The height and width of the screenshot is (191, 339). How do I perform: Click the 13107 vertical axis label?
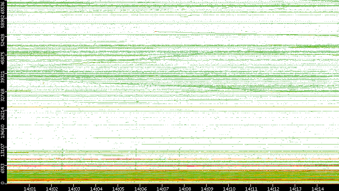click(x=2, y=150)
